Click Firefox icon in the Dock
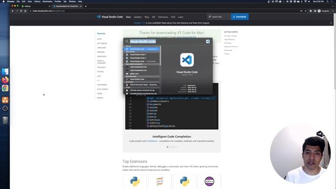This screenshot has height=189, width=336. pyautogui.click(x=5, y=80)
